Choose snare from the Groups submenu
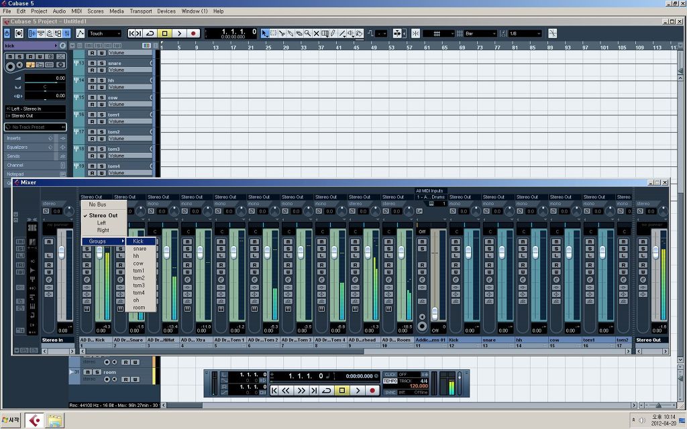 tap(140, 249)
